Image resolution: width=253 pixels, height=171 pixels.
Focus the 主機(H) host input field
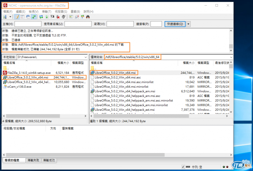tap(28, 24)
